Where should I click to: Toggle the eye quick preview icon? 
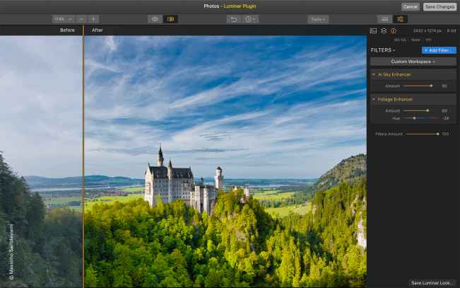tap(155, 19)
